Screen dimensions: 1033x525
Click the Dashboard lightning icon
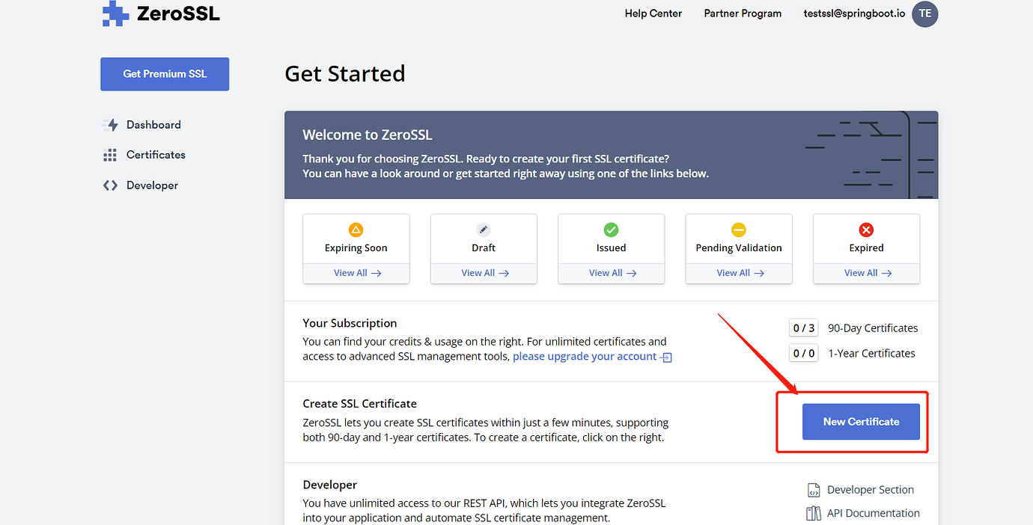pos(111,125)
